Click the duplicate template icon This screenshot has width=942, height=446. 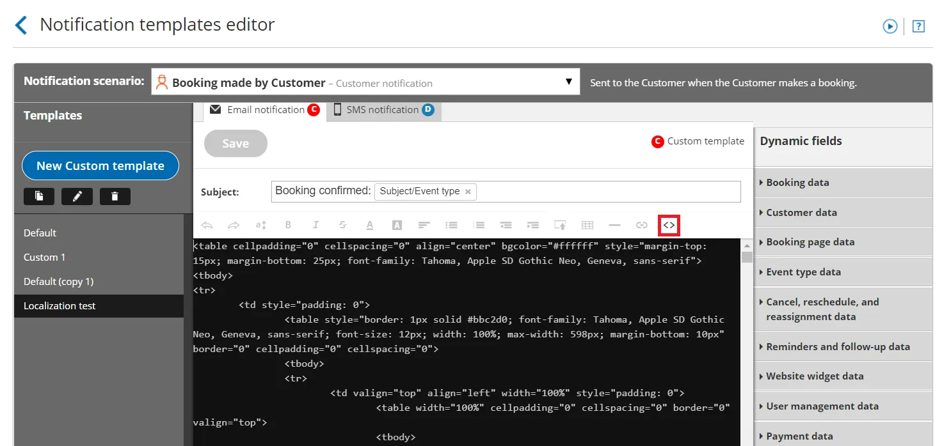pyautogui.click(x=39, y=197)
